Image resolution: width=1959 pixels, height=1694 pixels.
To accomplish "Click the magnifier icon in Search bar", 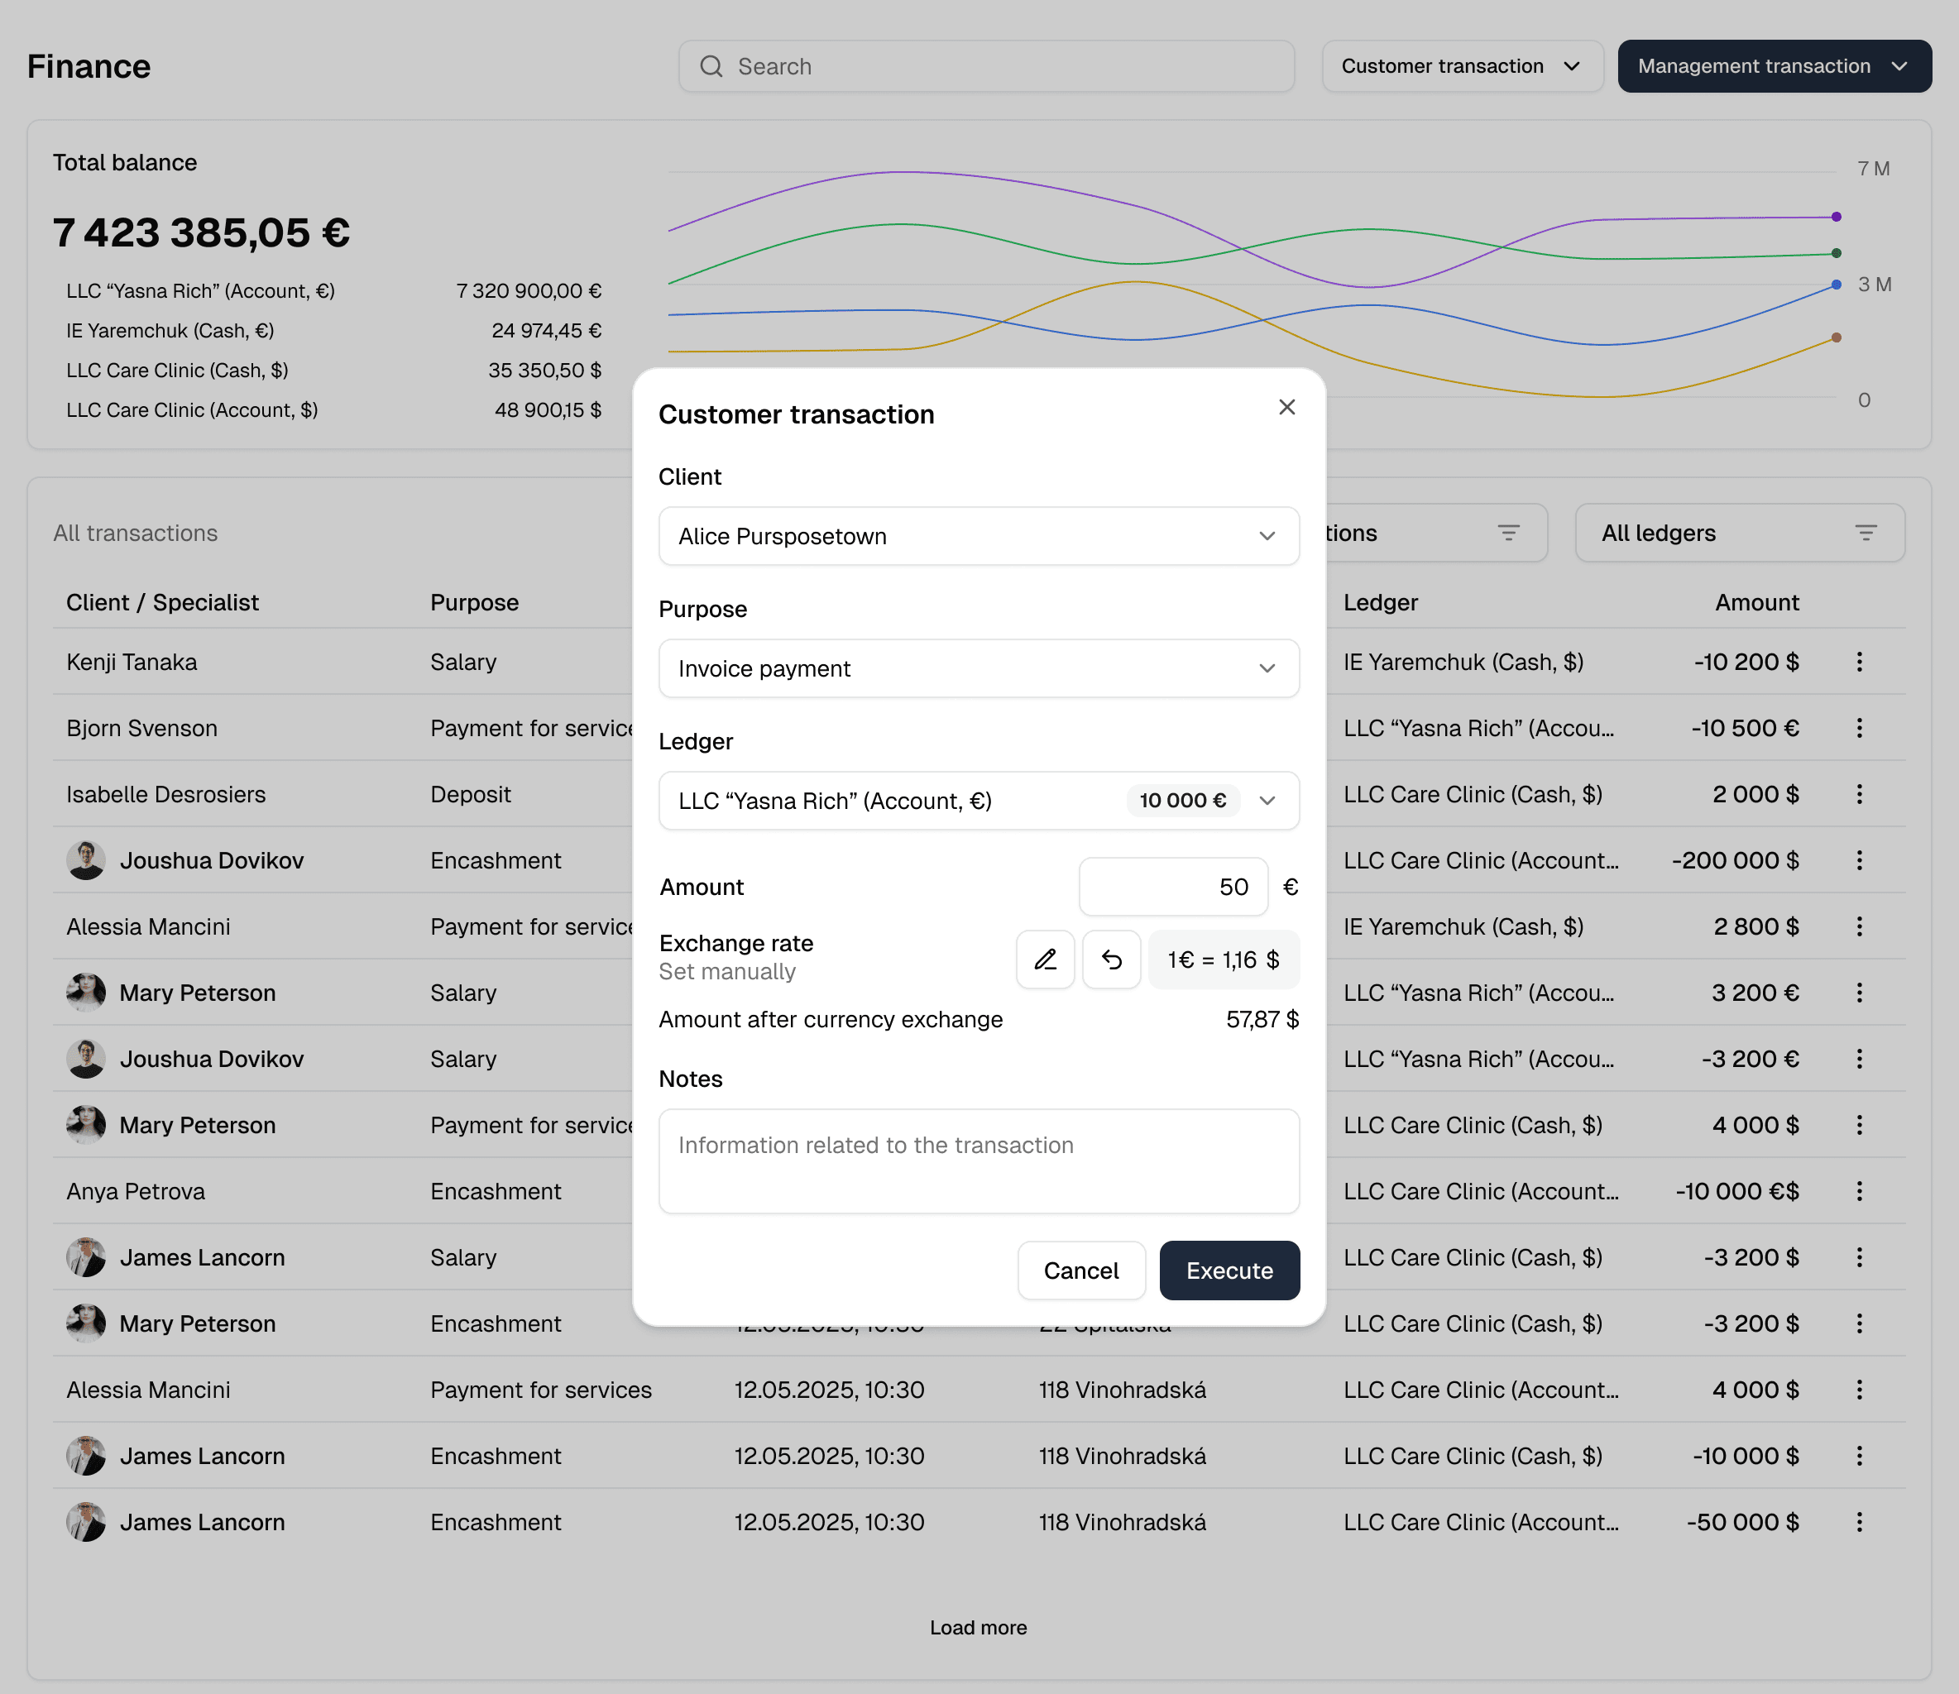I will coord(711,66).
